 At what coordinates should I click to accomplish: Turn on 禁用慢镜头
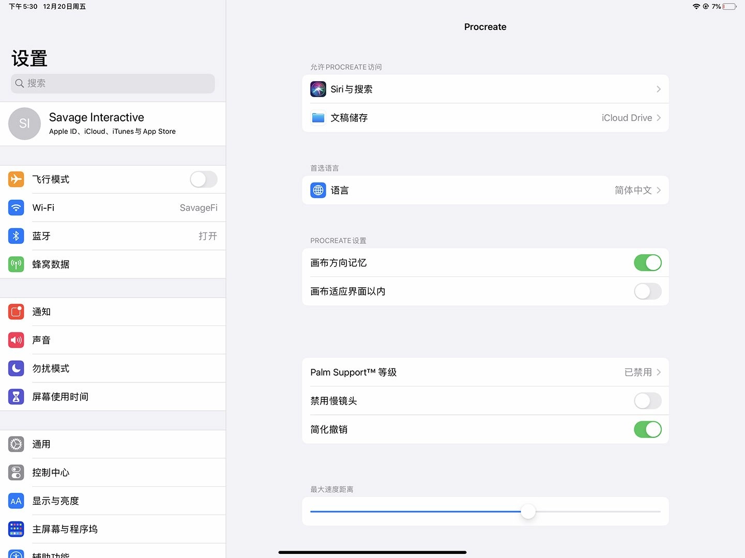647,401
